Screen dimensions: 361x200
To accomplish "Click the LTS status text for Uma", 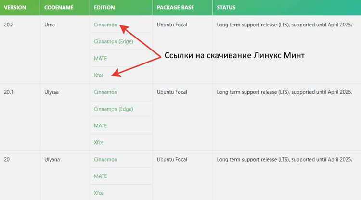I will coord(284,25).
